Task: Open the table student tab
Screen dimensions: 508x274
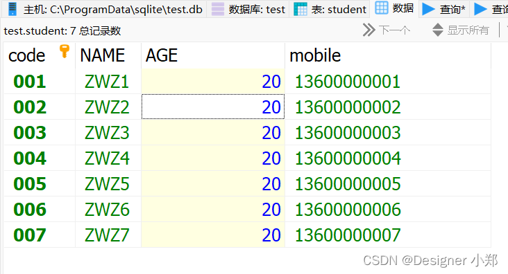Action: pos(330,9)
